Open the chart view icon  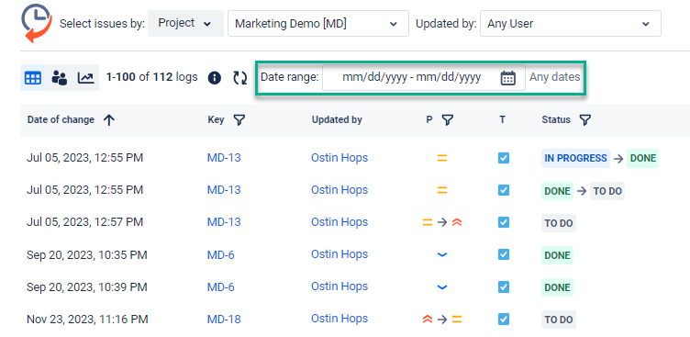[86, 78]
